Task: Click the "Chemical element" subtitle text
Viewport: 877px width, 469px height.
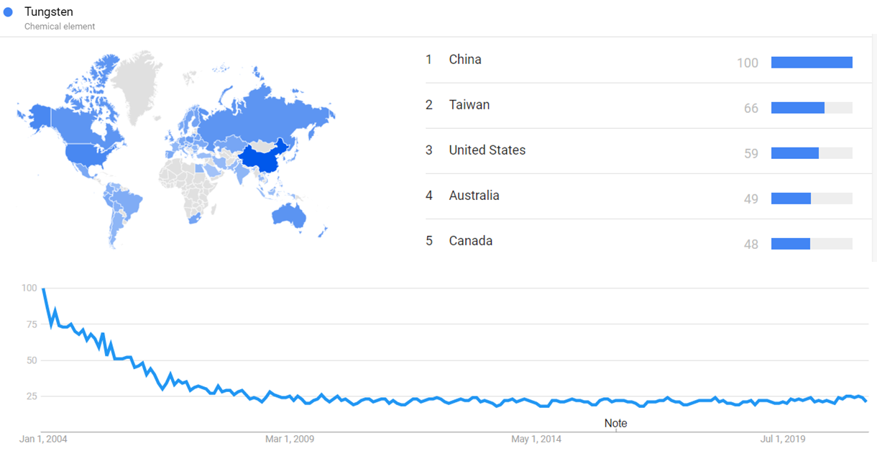Action: [x=60, y=27]
